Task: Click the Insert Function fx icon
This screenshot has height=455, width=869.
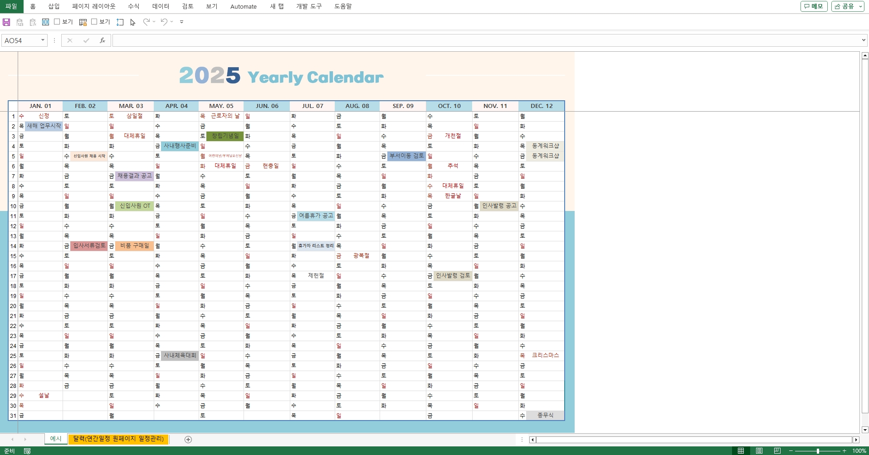Action: click(103, 40)
